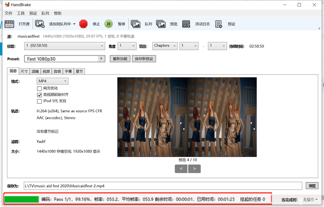Switch to the 摘要 tab

tap(13, 71)
